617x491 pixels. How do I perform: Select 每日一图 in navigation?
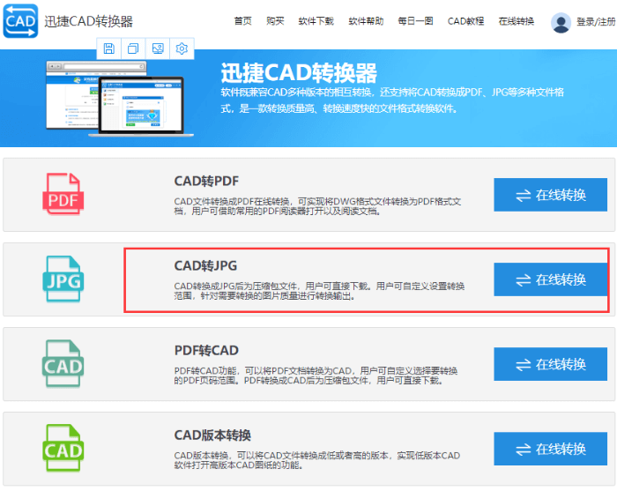[415, 21]
